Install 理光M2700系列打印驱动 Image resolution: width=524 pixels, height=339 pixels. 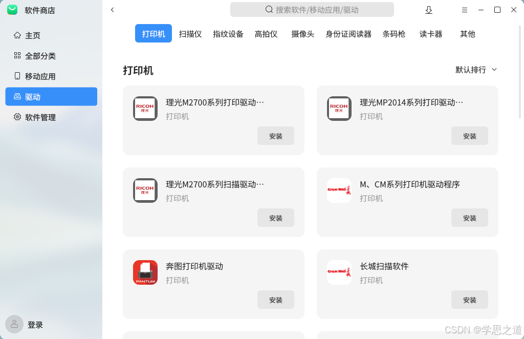[276, 136]
